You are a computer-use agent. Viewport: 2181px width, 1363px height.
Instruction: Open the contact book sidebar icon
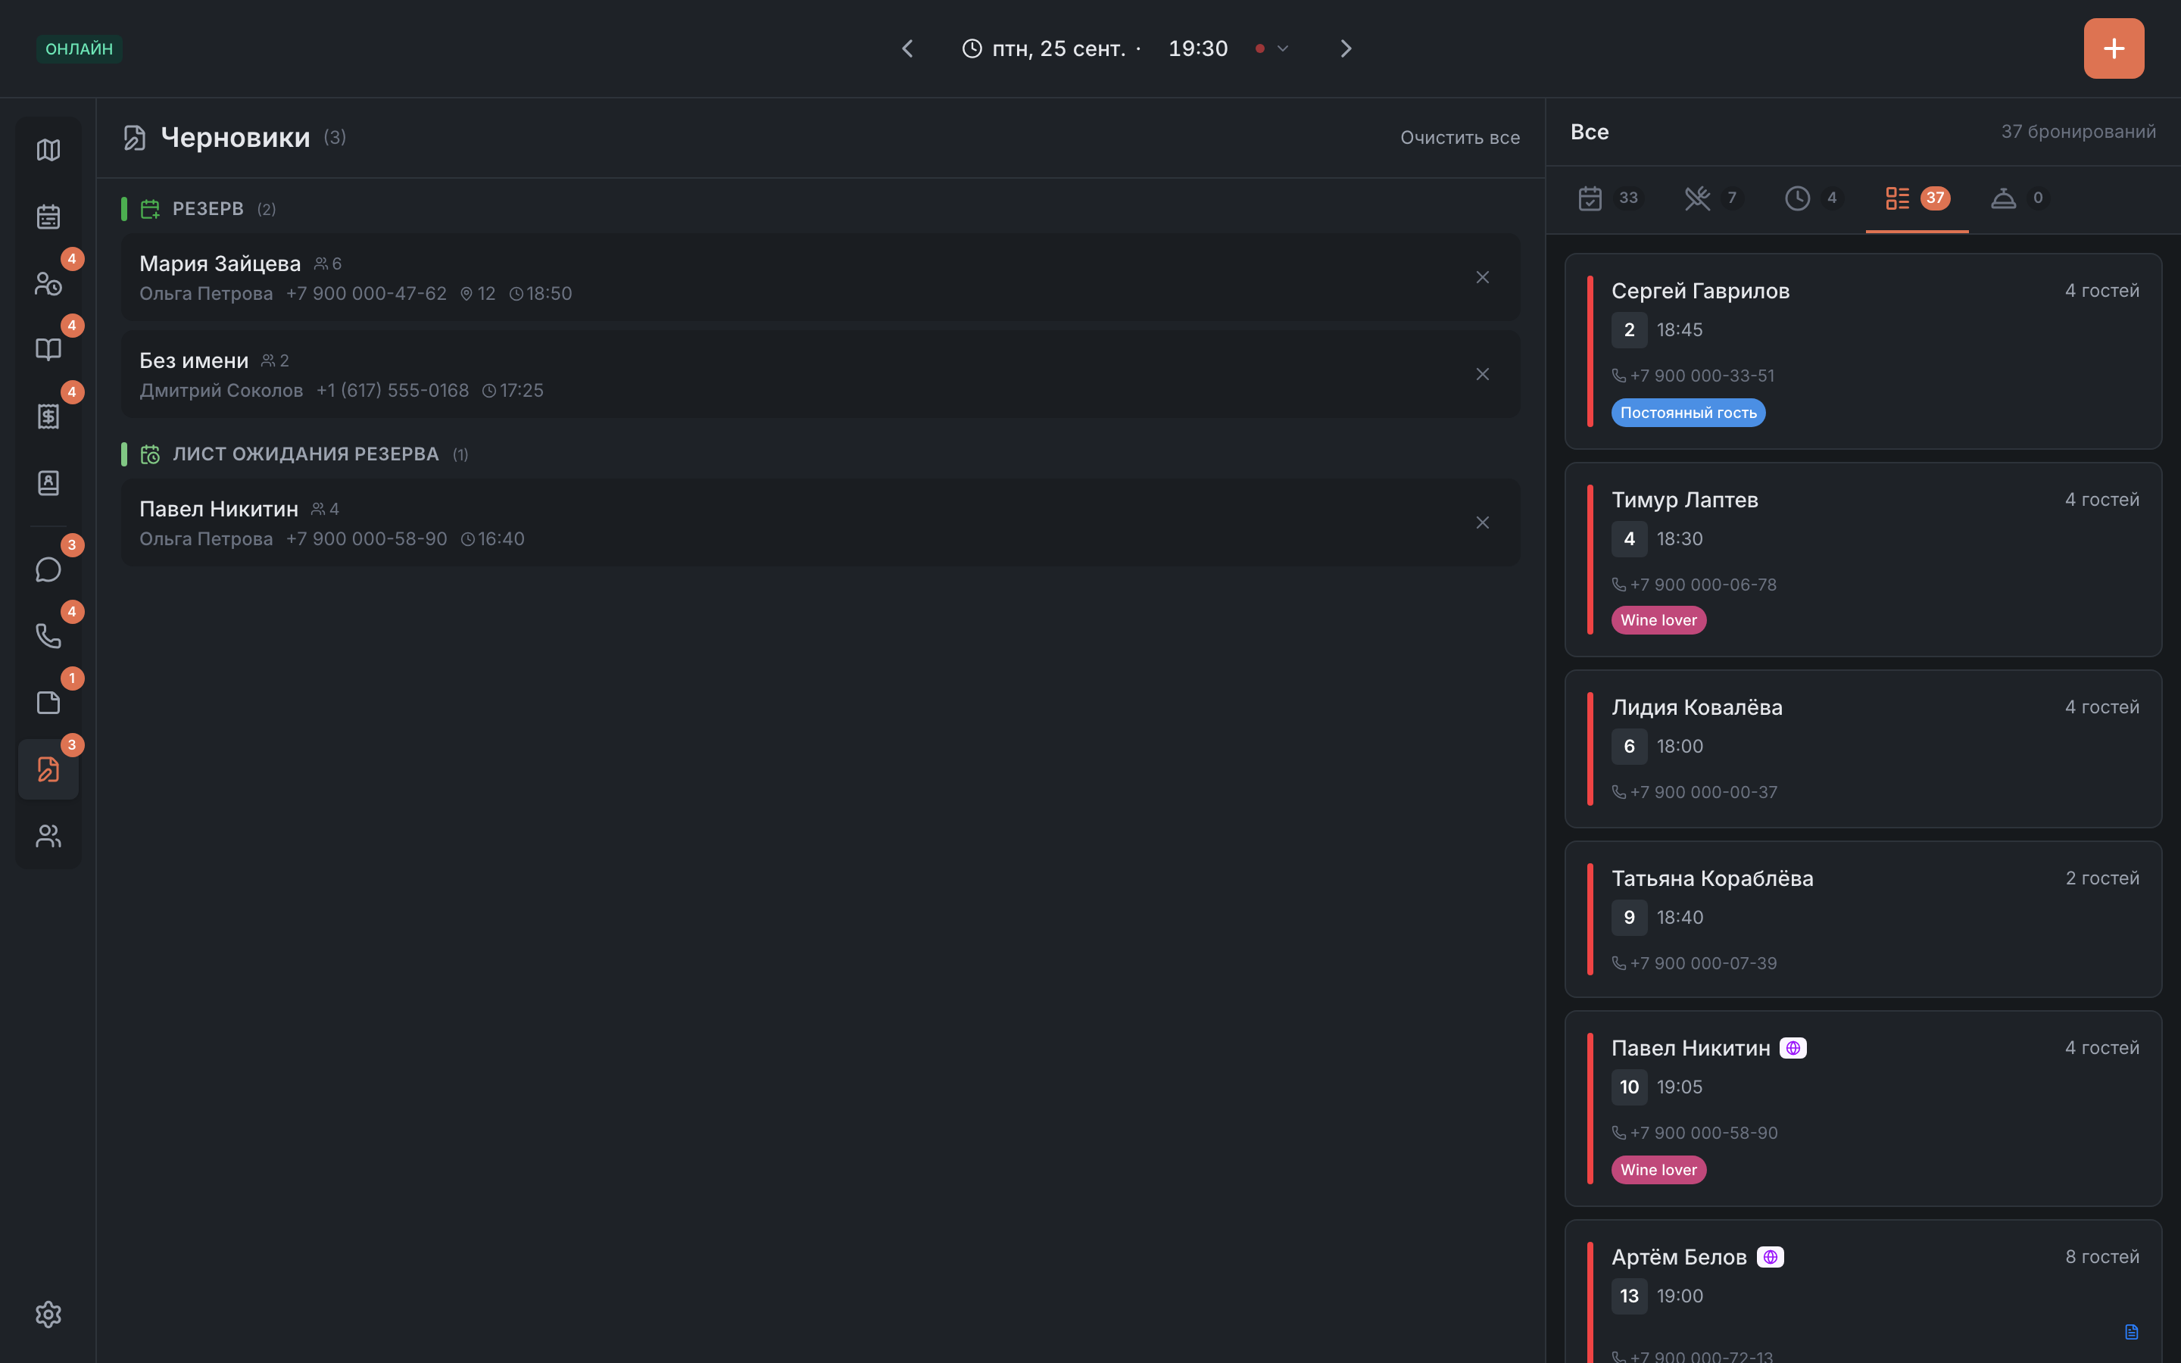coord(48,482)
